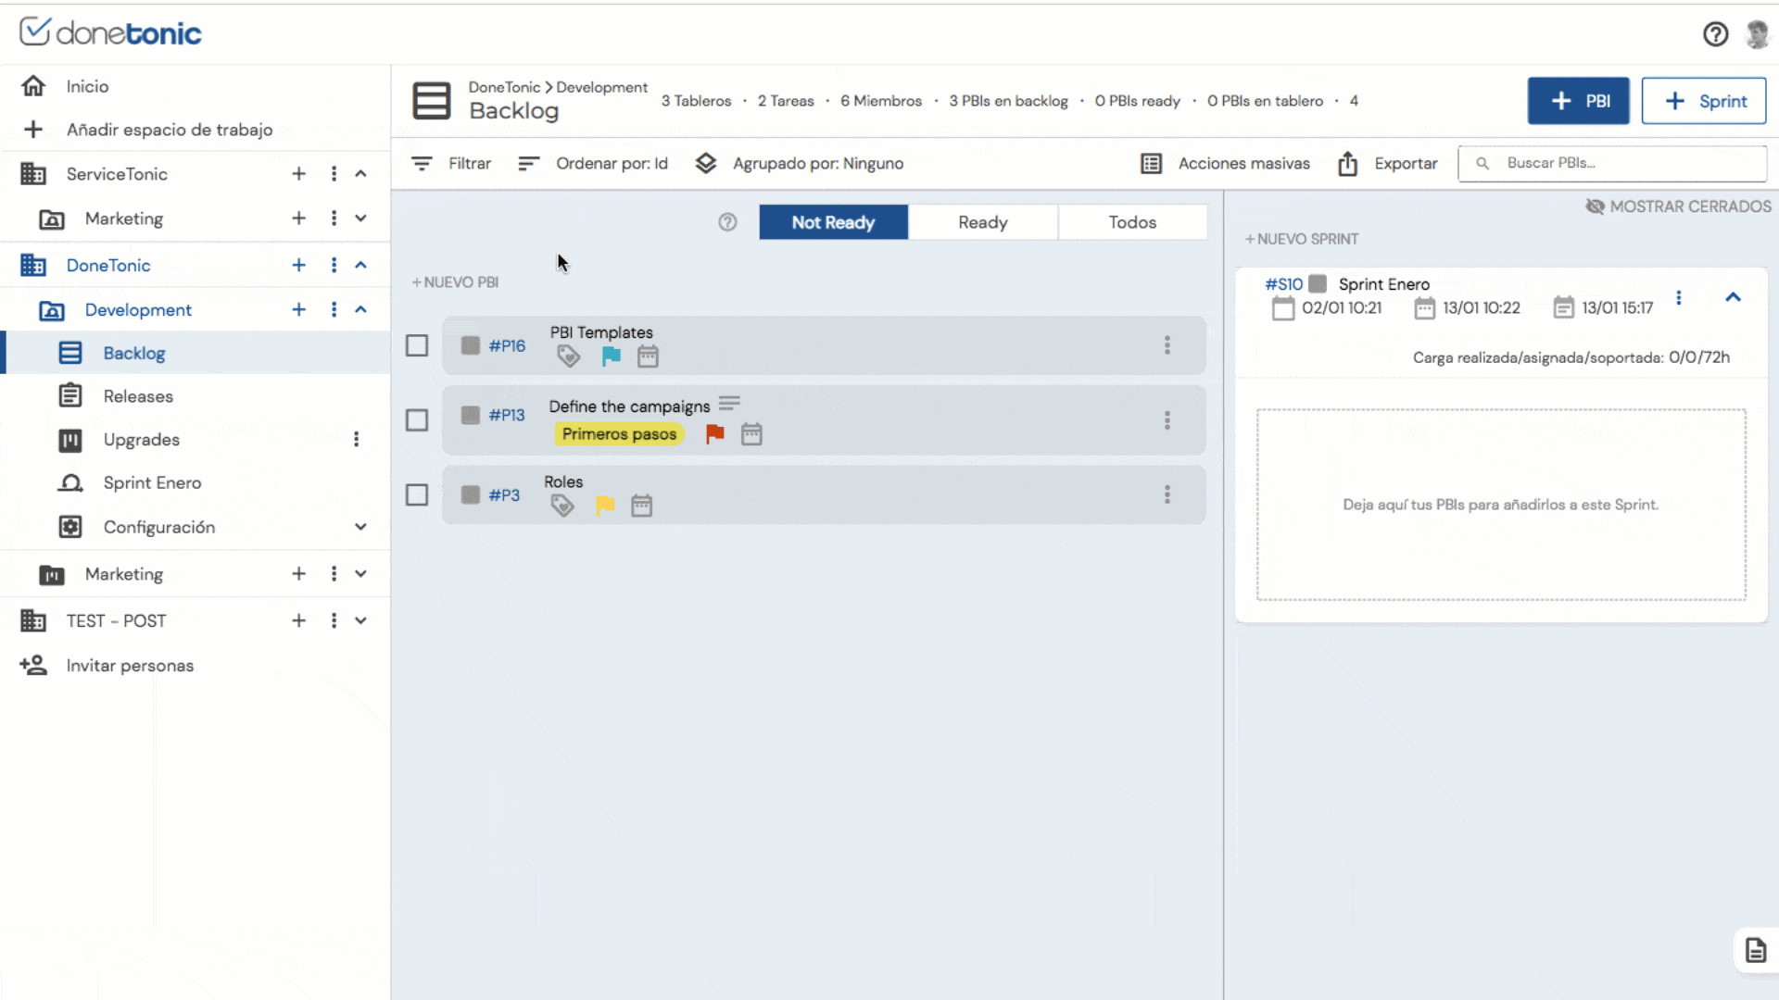
Task: Collapse the ServiceTonic workspace
Action: [x=360, y=174]
